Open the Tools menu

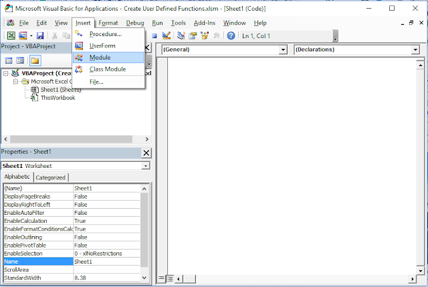pyautogui.click(x=179, y=23)
